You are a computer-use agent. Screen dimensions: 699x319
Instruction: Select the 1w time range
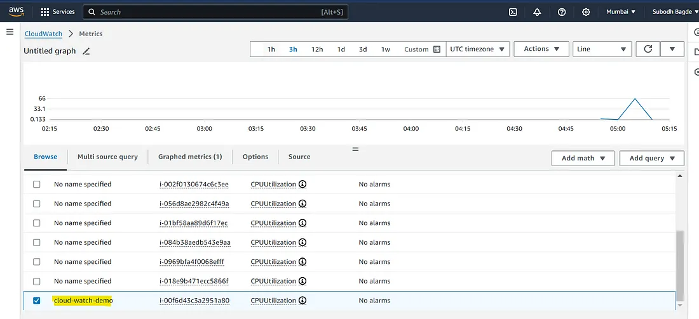click(x=386, y=49)
